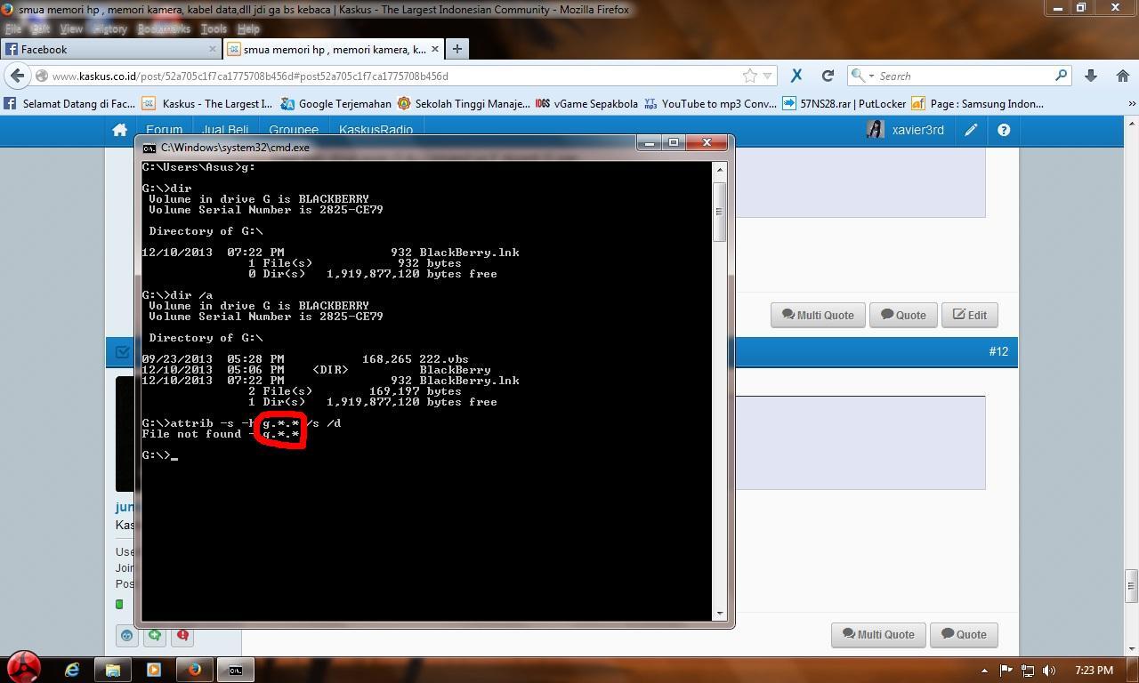Close the Kaskus 'smua memori hp' tab
The image size is (1139, 683).
[x=434, y=49]
